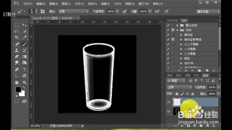Toggle the checkmark for 小二寸排版 action
Screen dimensions: 232x130
point(168,44)
